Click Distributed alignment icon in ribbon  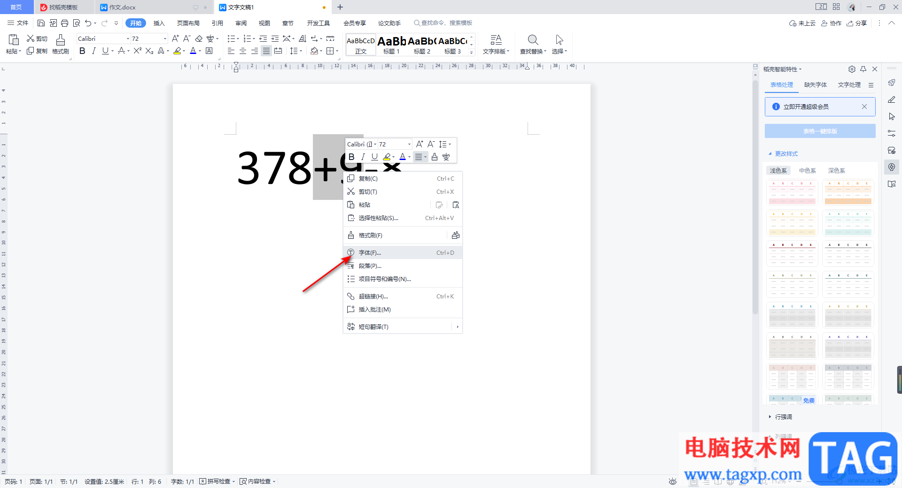point(278,51)
